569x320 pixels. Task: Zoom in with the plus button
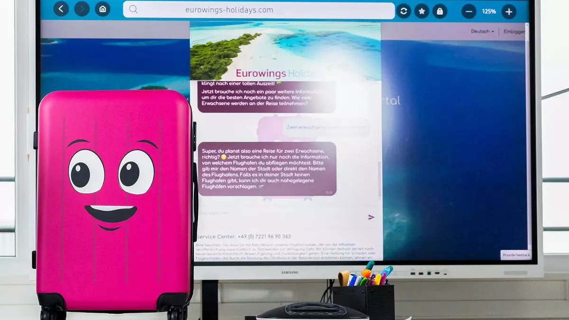click(509, 11)
